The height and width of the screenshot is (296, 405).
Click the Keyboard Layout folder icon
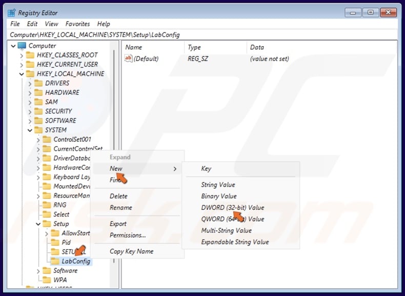point(47,177)
